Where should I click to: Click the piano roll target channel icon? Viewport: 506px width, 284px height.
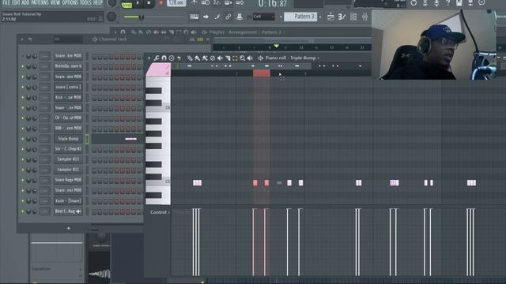coord(260,58)
